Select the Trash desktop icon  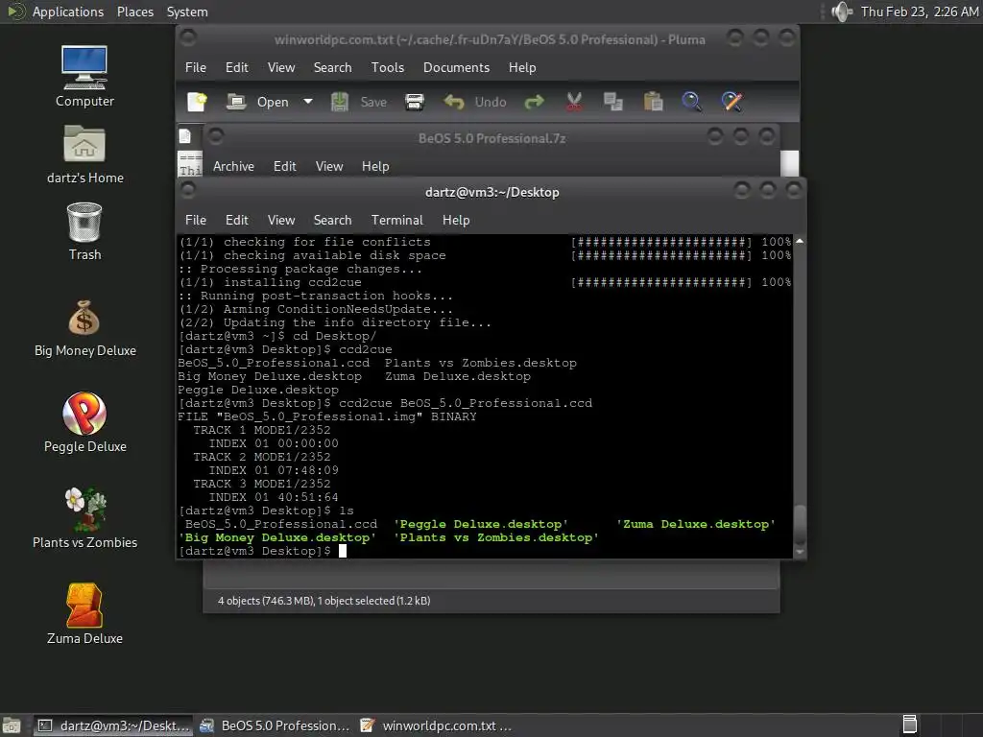[84, 231]
